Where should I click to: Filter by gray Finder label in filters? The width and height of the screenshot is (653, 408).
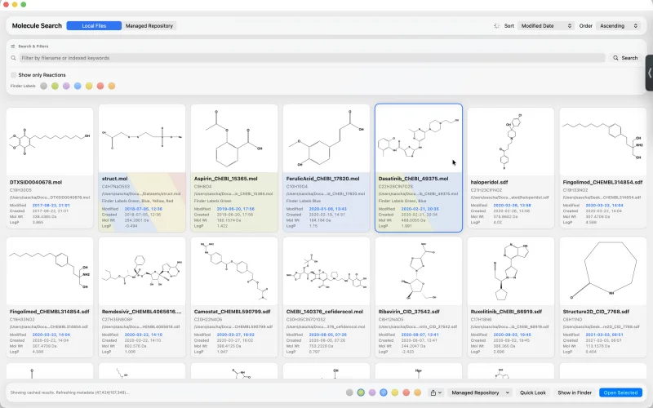44,86
